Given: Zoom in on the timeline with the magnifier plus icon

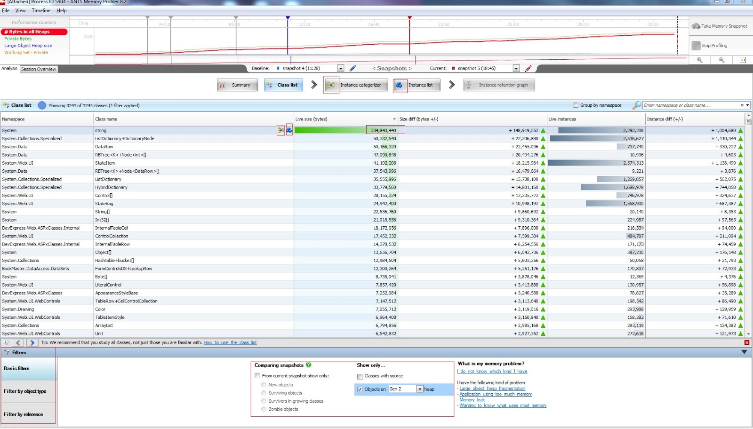Looking at the screenshot, I should coord(700,60).
